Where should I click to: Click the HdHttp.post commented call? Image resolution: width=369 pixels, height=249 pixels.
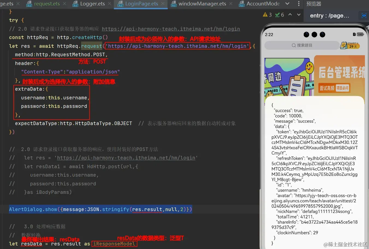tap(104, 166)
